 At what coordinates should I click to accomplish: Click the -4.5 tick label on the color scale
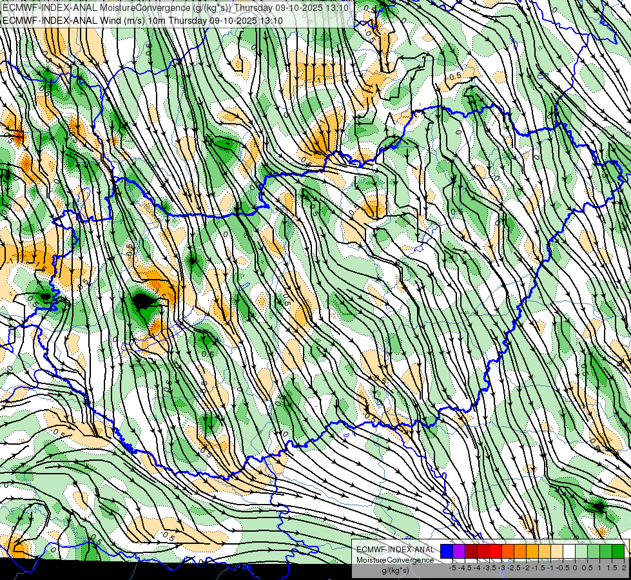(x=465, y=568)
